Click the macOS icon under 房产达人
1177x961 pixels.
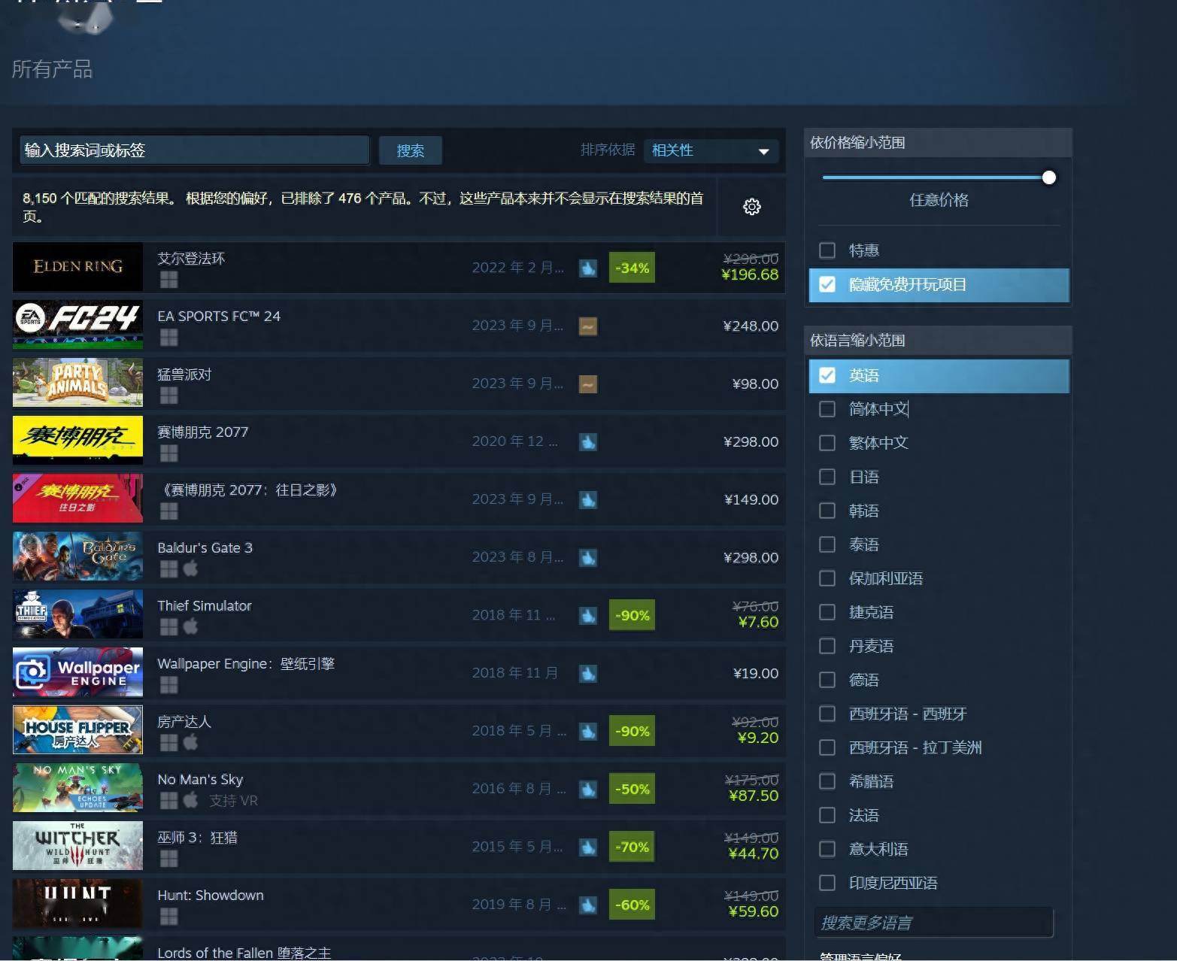pyautogui.click(x=191, y=742)
